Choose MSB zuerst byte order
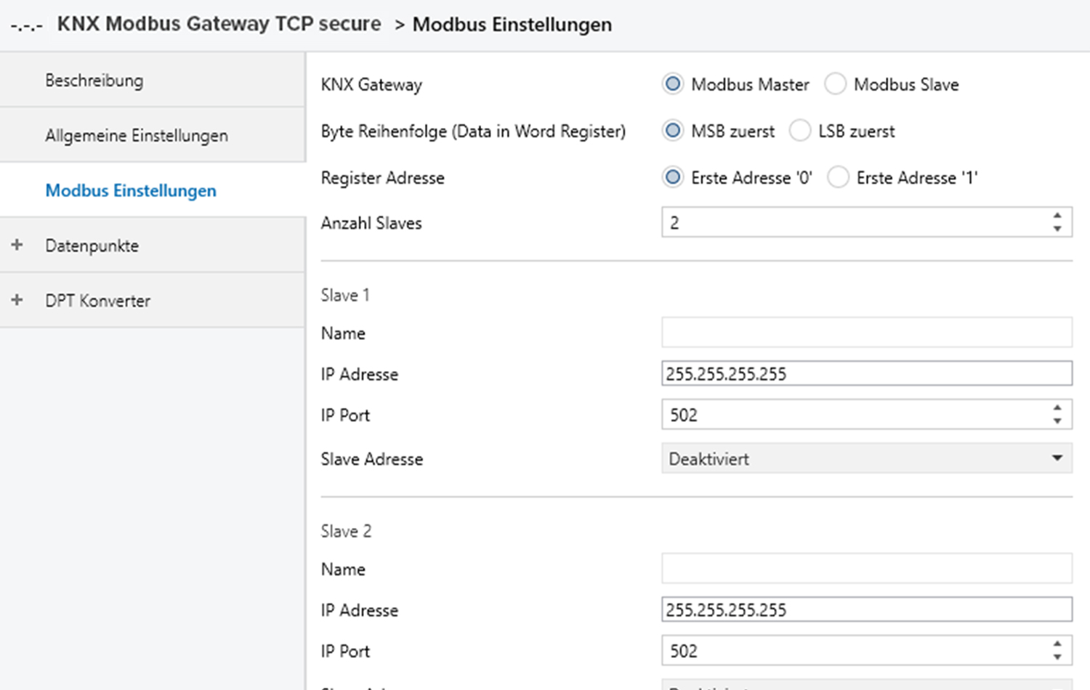1090x690 pixels. [673, 131]
